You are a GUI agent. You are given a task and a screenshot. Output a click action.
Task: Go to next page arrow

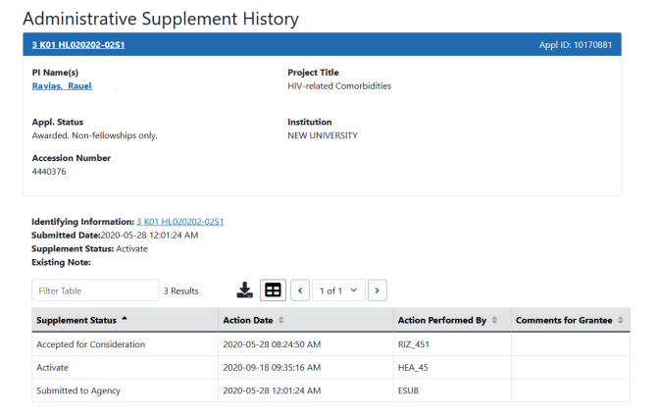(377, 290)
